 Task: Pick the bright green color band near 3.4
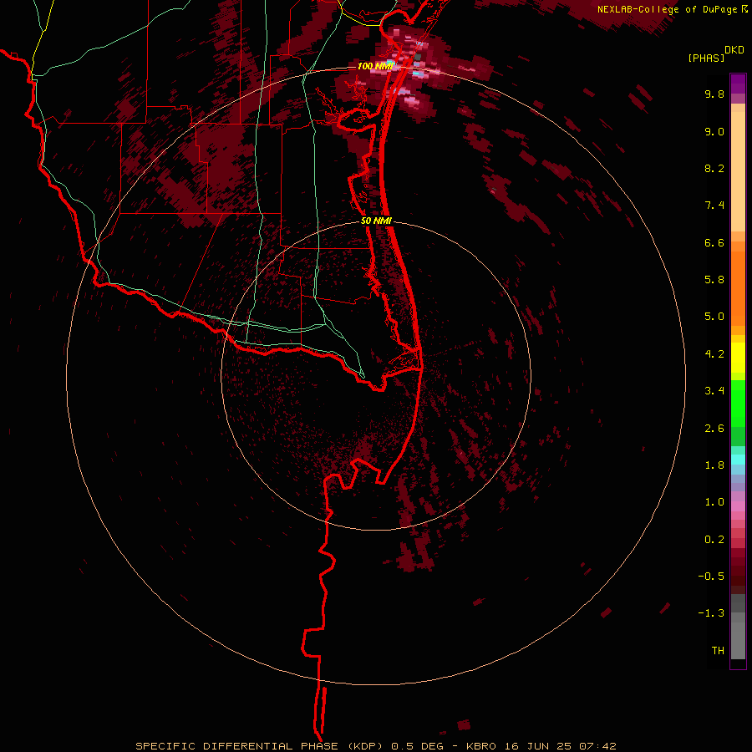point(738,403)
